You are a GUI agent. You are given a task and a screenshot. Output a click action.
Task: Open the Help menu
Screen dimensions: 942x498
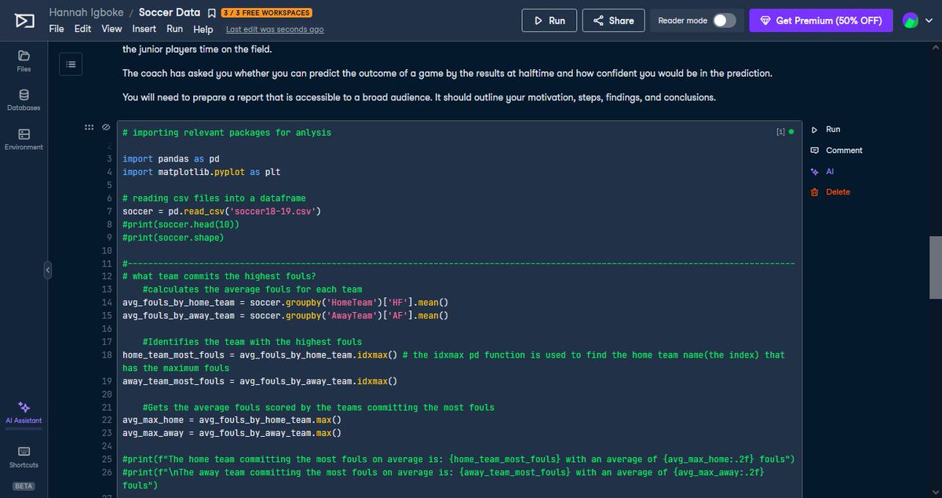click(203, 29)
